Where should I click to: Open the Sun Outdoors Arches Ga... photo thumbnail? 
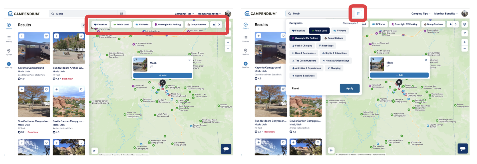point(69,48)
